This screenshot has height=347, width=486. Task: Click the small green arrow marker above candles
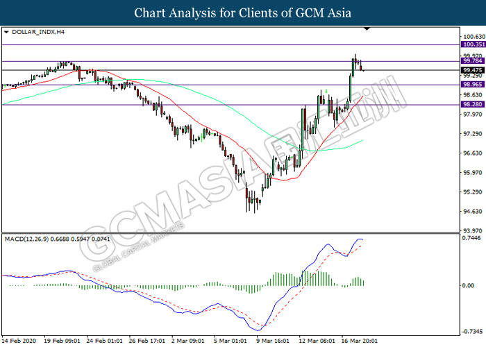pos(325,91)
